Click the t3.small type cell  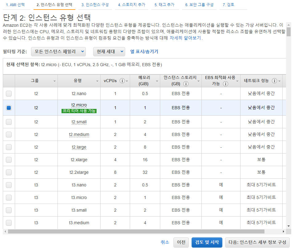click(x=79, y=210)
